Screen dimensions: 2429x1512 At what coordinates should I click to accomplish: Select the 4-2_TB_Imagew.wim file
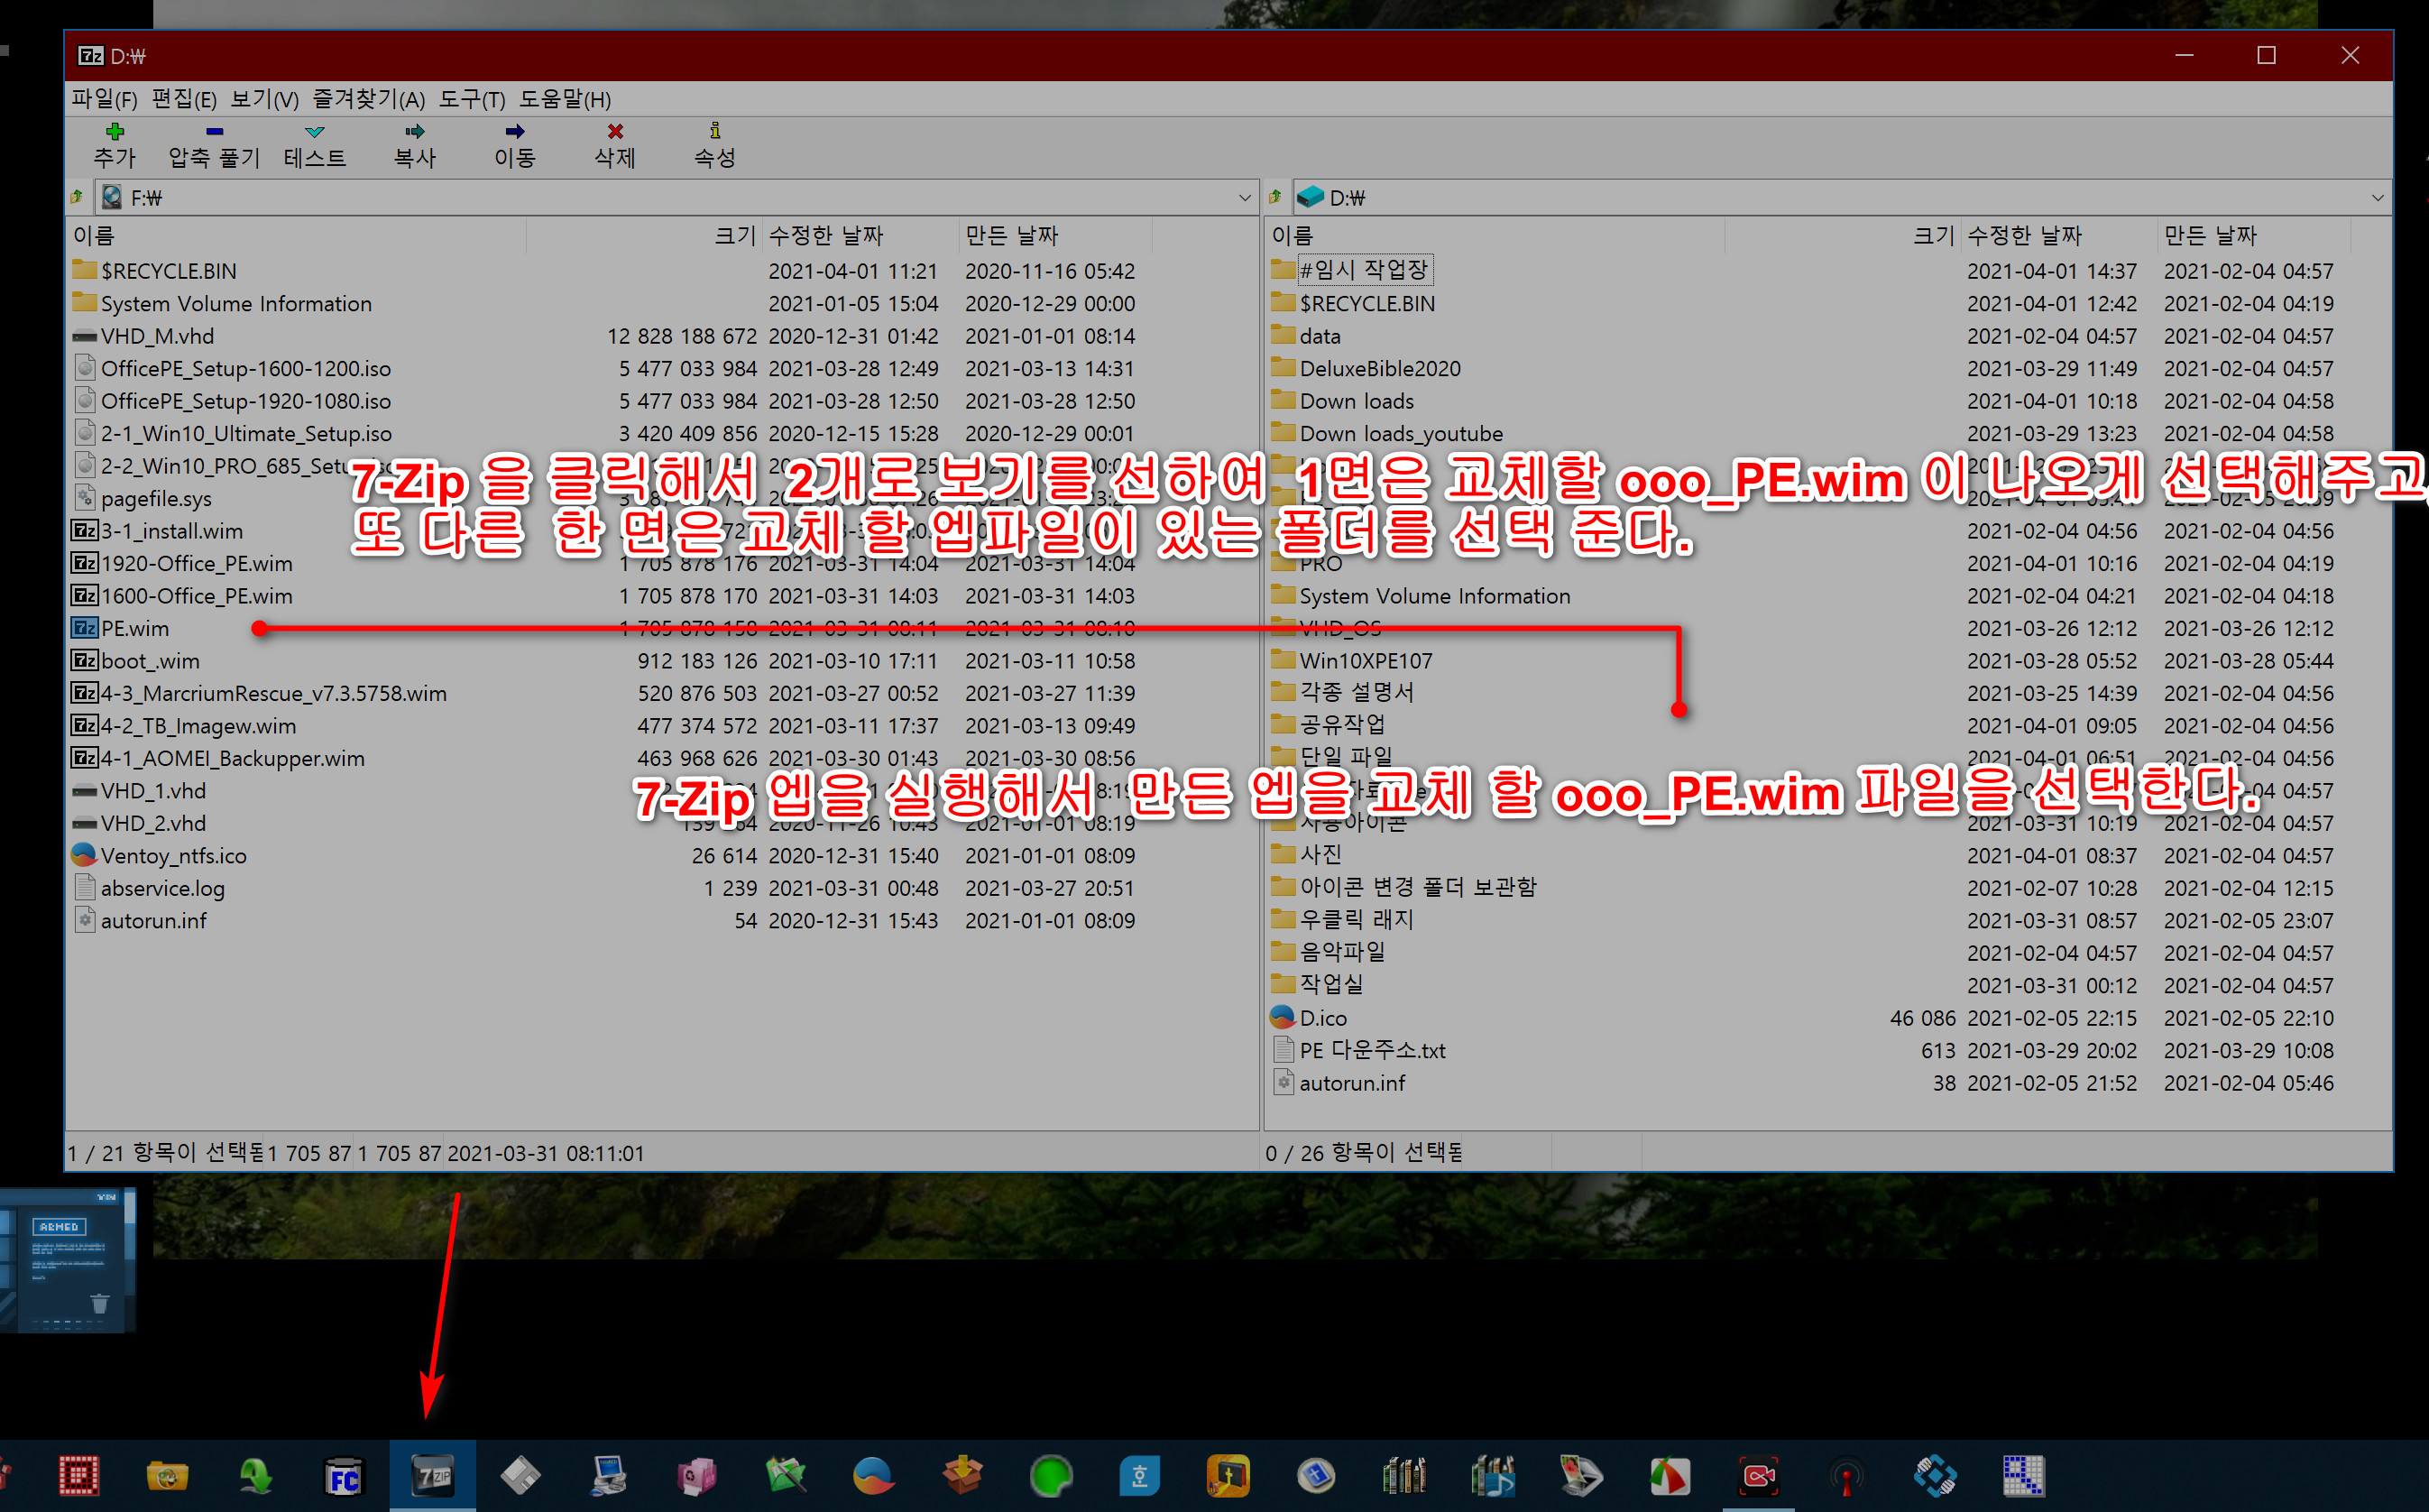[198, 726]
